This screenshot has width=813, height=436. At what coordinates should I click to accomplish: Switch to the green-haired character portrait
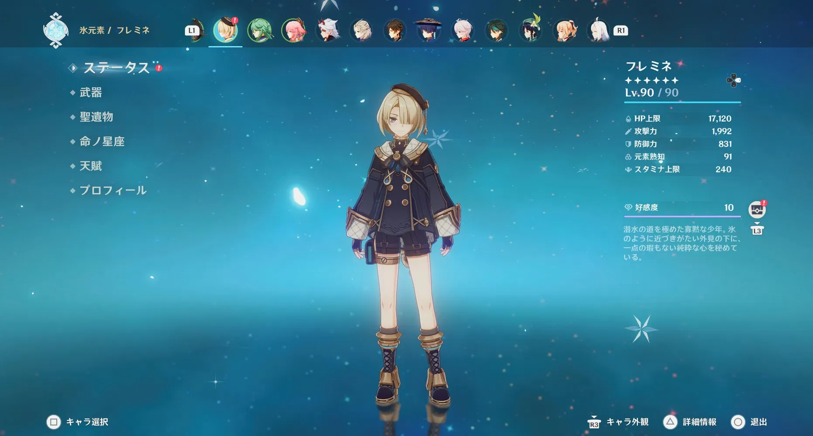(x=259, y=30)
